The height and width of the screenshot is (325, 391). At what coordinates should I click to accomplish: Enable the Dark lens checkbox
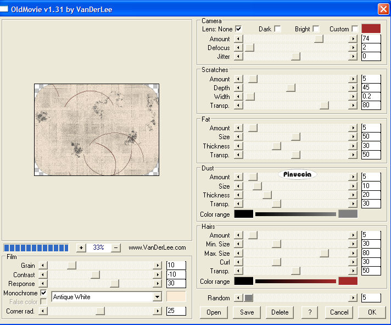pos(277,29)
